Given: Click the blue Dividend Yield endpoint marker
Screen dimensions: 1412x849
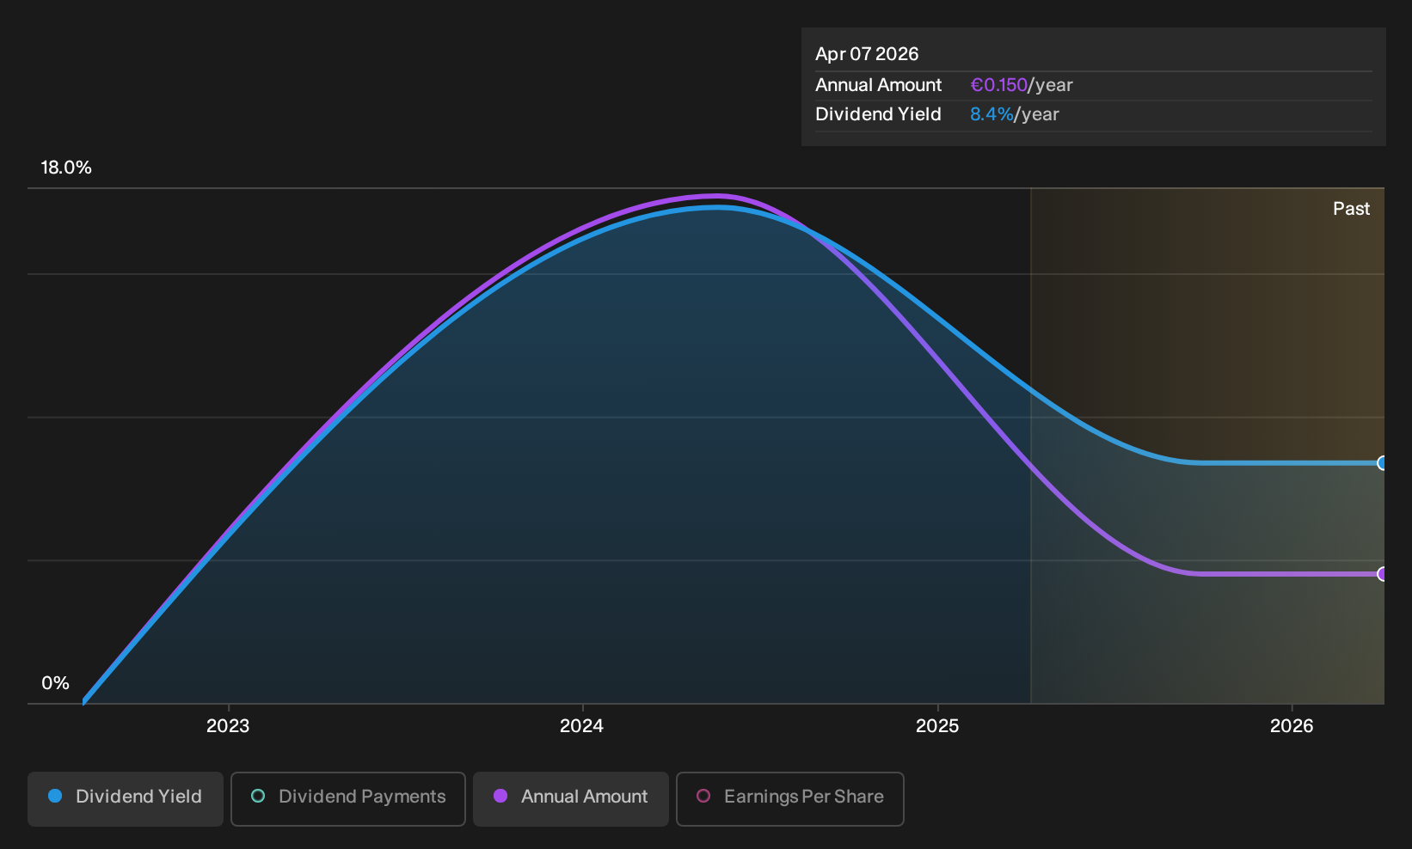Looking at the screenshot, I should 1382,463.
